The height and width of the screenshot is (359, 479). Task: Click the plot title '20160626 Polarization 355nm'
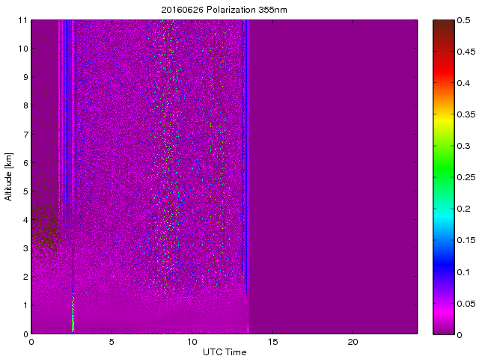[225, 10]
